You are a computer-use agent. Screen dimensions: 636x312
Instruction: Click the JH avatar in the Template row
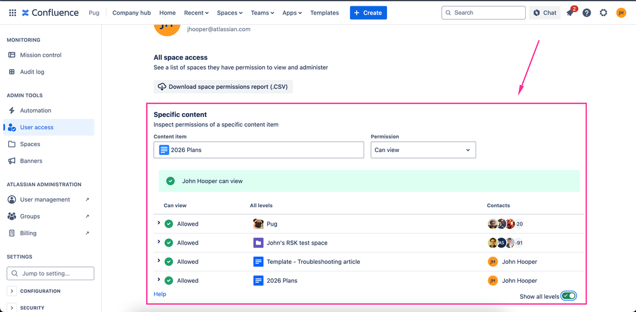(x=492, y=261)
